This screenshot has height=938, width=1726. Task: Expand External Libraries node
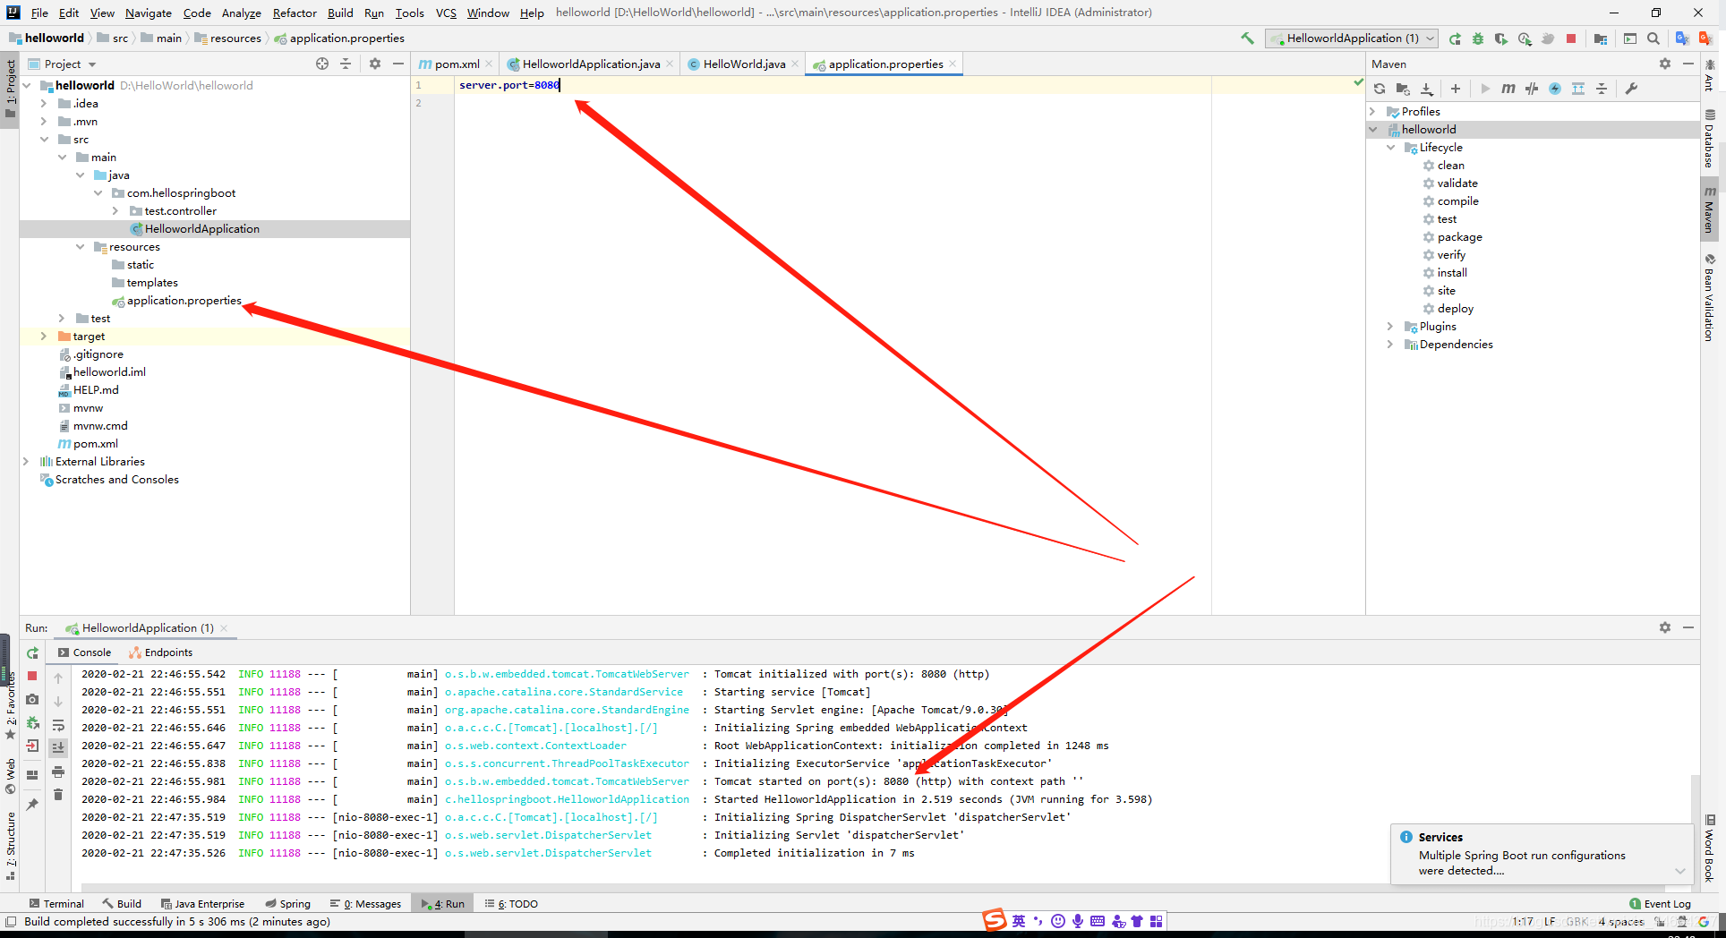(x=25, y=462)
